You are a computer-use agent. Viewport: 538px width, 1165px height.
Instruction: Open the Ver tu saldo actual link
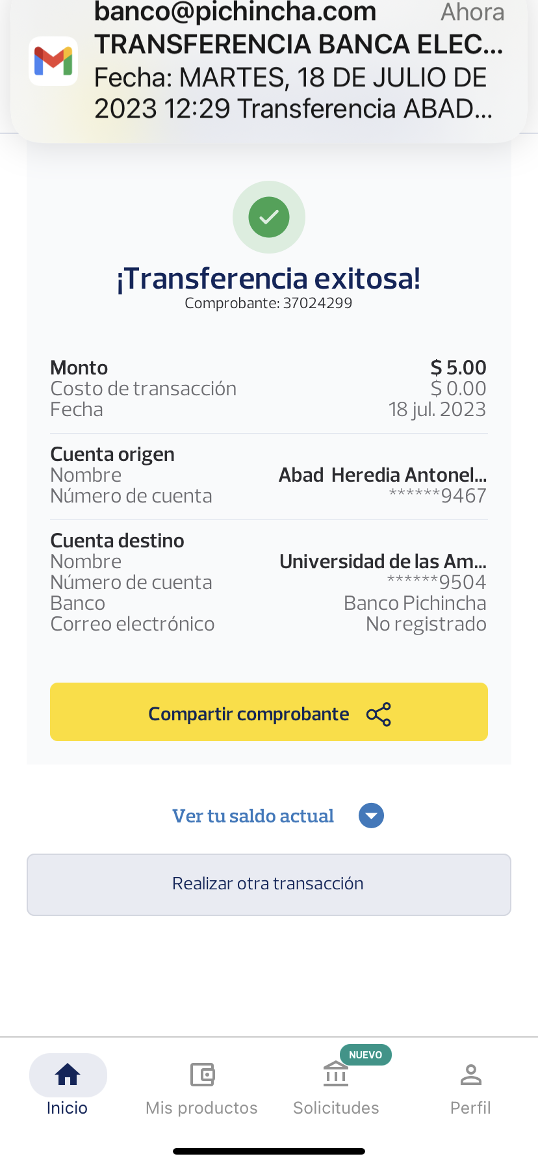253,816
